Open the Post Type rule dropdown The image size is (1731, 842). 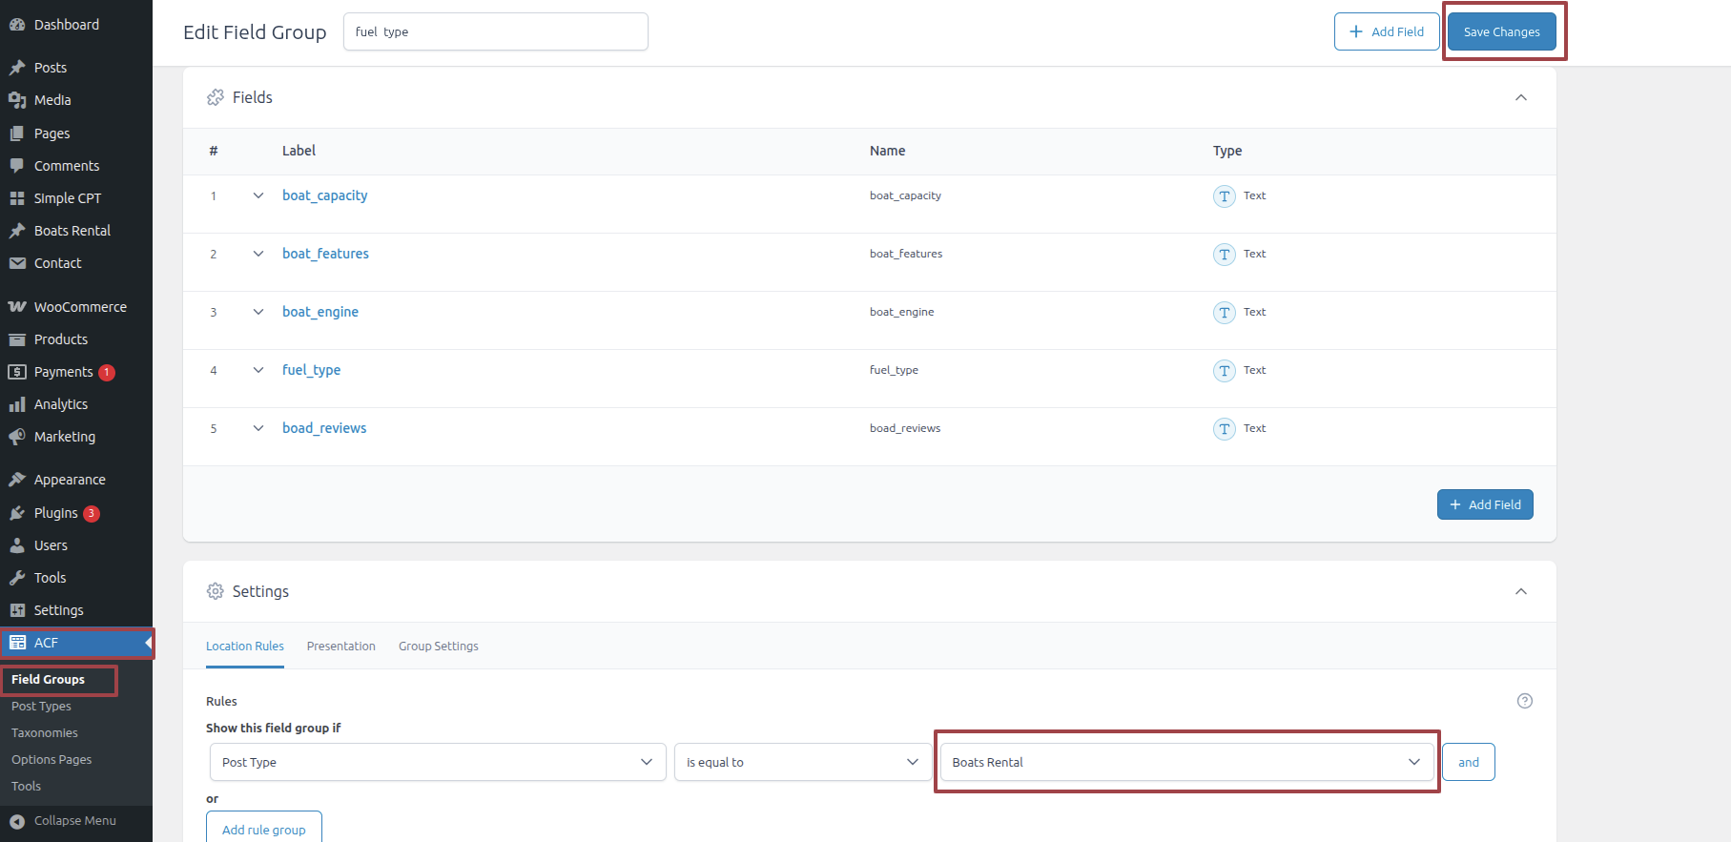point(437,762)
